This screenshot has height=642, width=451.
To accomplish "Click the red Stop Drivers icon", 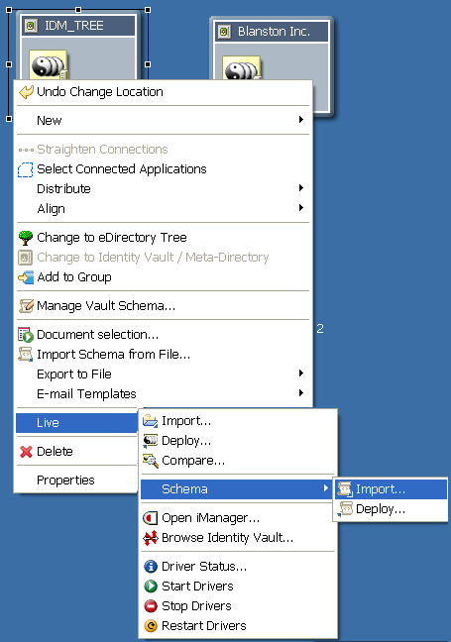I will pyautogui.click(x=151, y=606).
